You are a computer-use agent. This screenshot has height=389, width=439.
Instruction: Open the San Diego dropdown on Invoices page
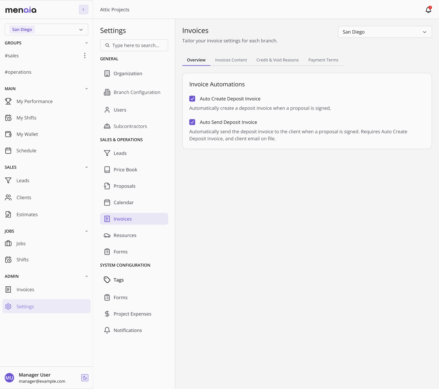[385, 32]
